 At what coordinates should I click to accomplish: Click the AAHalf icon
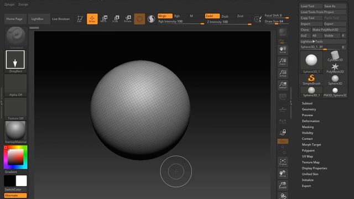pos(283,85)
